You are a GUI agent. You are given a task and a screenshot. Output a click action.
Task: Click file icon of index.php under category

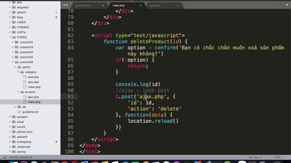tap(25, 87)
